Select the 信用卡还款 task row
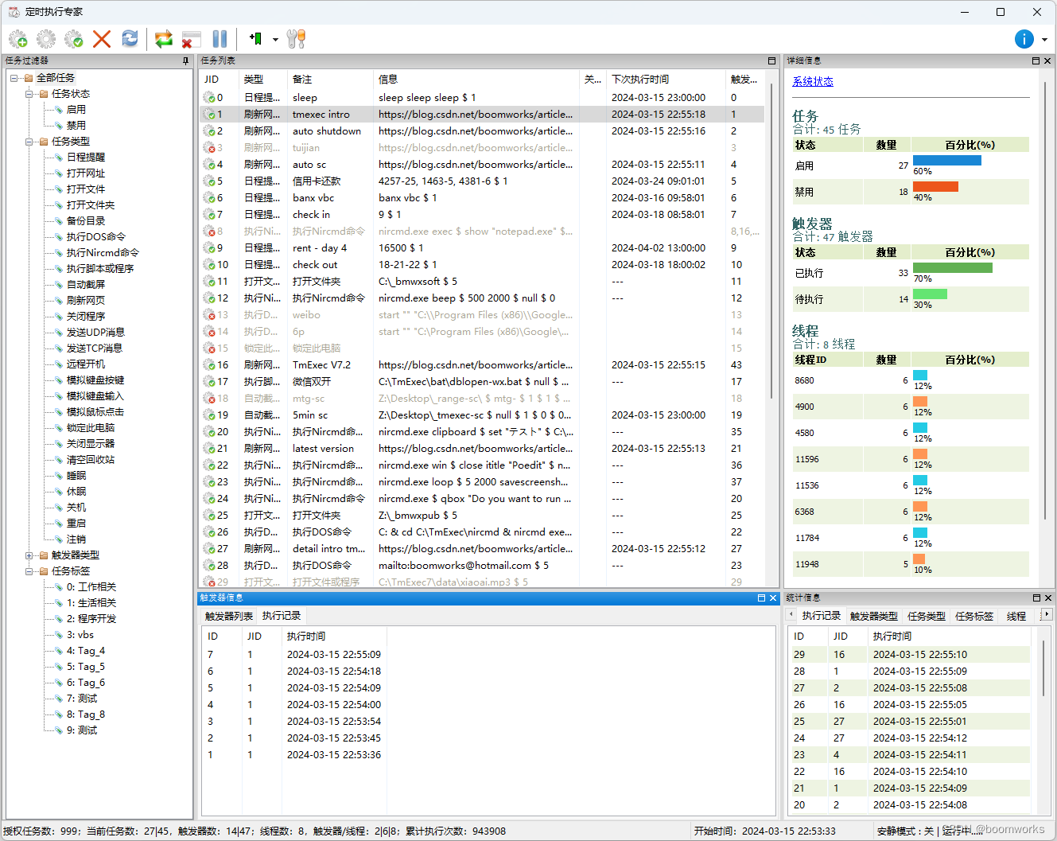 [482, 181]
